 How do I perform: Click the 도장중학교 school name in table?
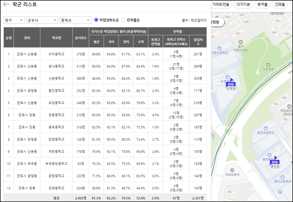(56, 103)
